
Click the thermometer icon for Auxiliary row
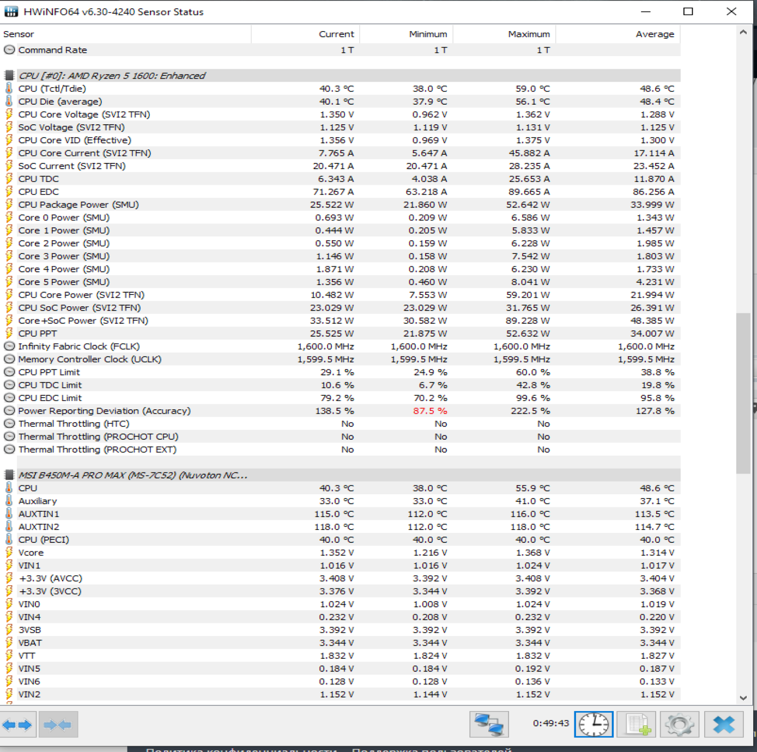[9, 501]
